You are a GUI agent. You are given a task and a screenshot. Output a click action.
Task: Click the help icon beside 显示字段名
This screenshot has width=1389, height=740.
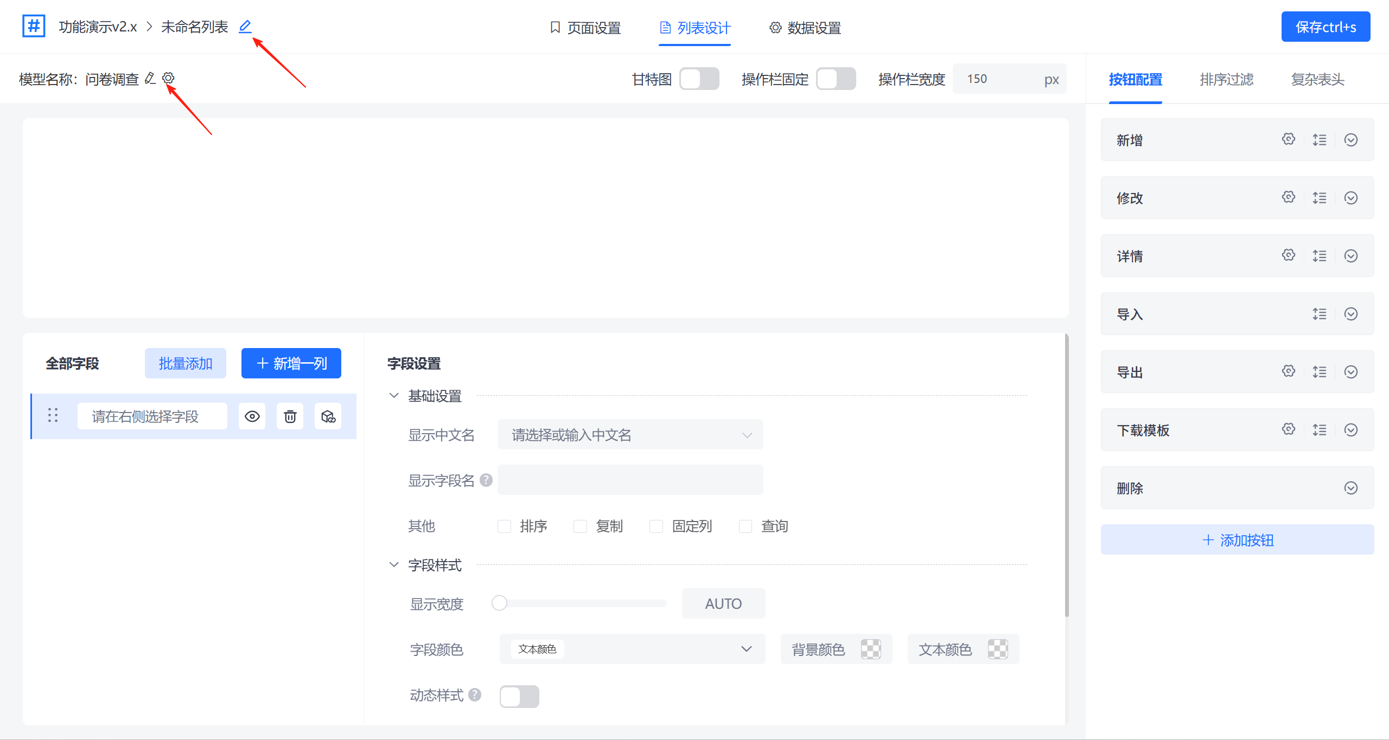pos(486,480)
